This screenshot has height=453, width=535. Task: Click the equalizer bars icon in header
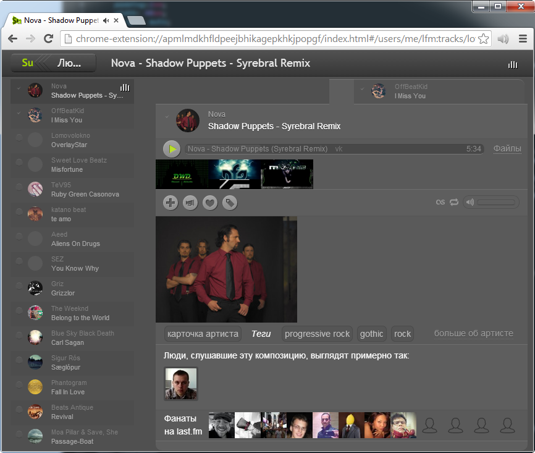click(x=513, y=64)
